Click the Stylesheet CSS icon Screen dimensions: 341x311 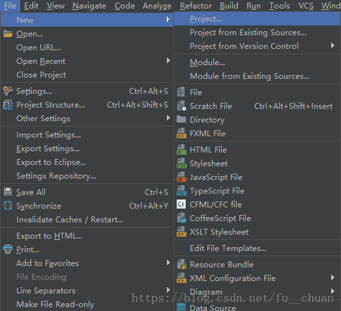pos(181,163)
